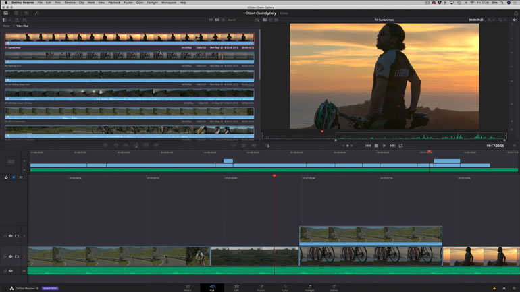Show clips in filmstrip view
The image size is (520, 292).
[217, 20]
